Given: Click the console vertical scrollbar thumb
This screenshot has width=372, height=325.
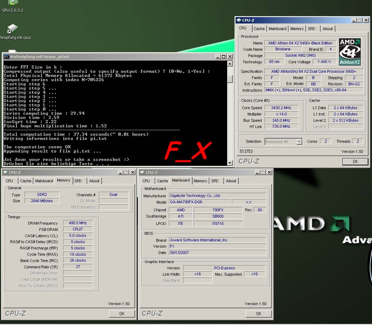Looking at the screenshot, I should pos(230,79).
